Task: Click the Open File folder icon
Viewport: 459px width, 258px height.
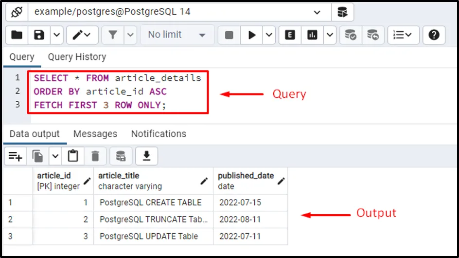Action: pyautogui.click(x=17, y=35)
